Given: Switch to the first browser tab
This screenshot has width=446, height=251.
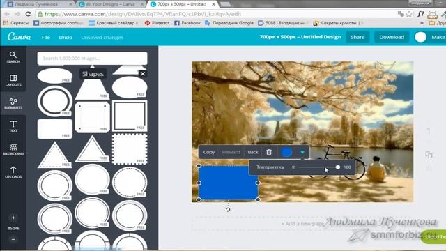Looking at the screenshot, I should point(40,4).
